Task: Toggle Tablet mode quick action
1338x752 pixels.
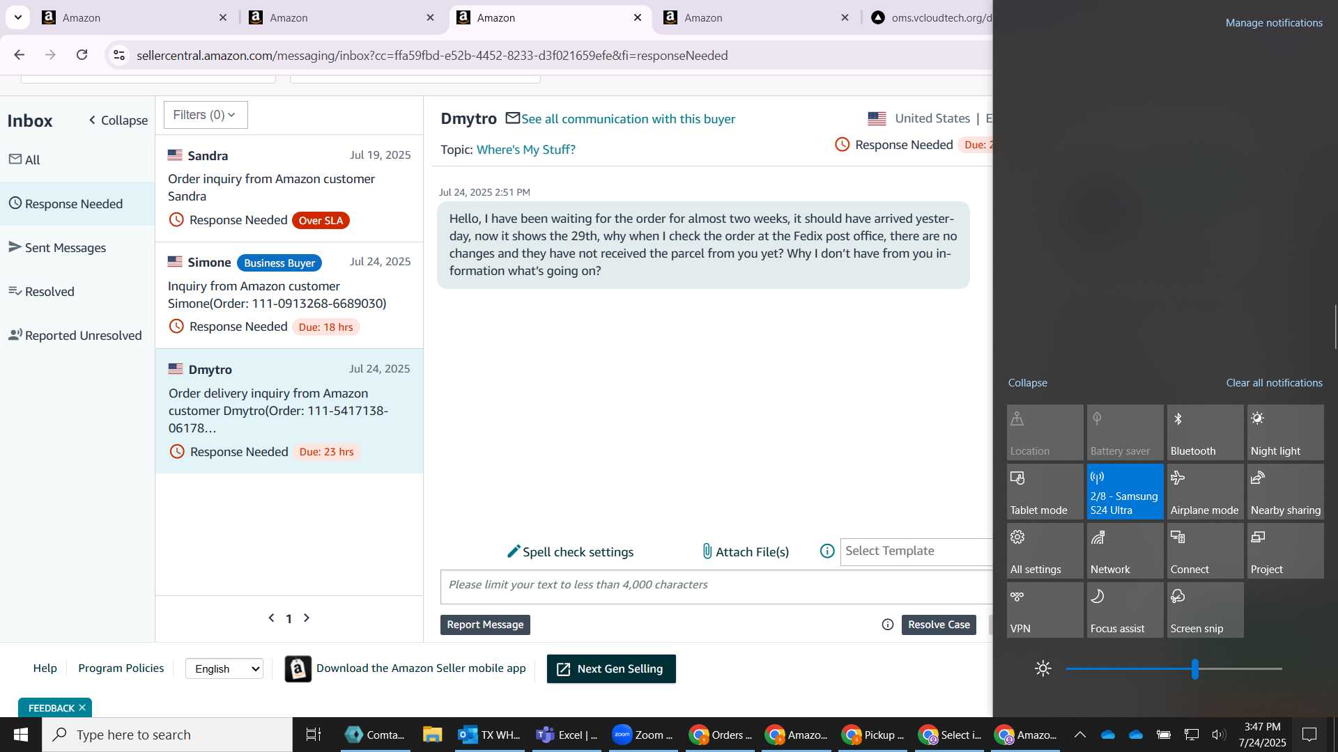Action: coord(1045,492)
